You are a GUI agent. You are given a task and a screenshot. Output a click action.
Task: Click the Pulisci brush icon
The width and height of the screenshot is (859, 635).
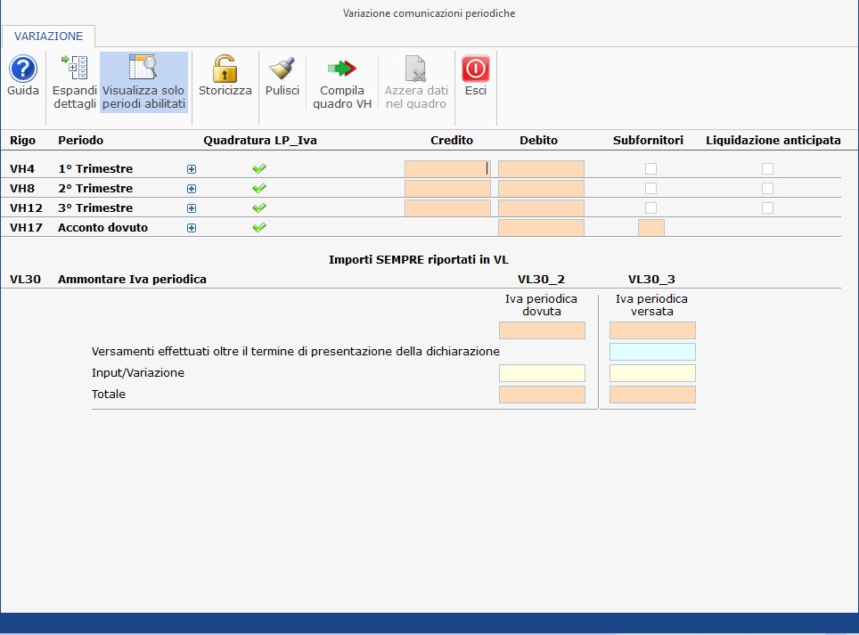[x=282, y=69]
